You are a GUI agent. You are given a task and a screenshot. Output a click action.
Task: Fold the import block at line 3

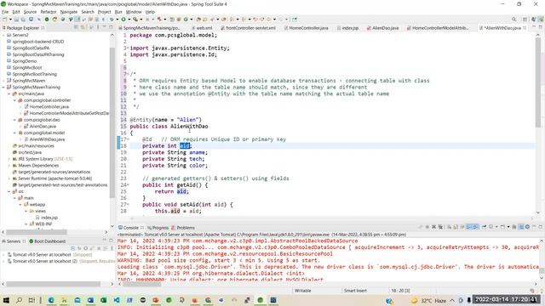point(128,48)
